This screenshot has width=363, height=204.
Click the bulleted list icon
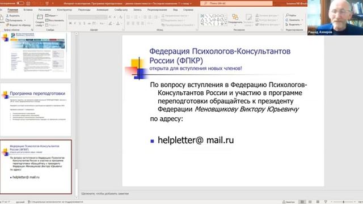pyautogui.click(x=129, y=17)
